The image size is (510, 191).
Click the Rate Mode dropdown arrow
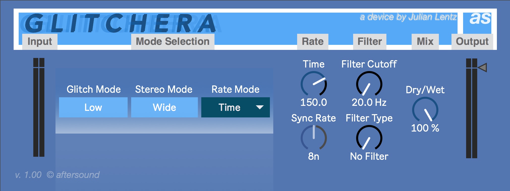260,107
